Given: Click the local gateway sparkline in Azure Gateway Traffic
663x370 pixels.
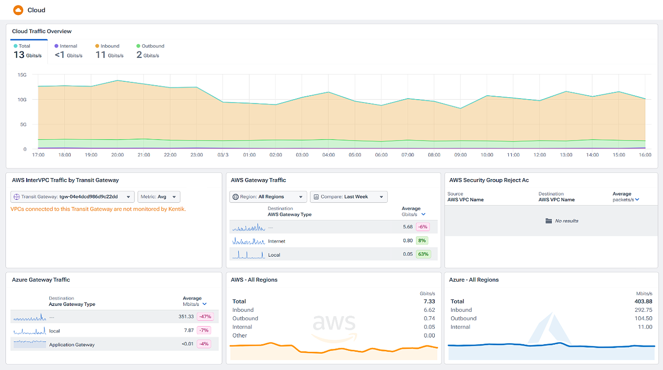Looking at the screenshot, I should click(29, 330).
